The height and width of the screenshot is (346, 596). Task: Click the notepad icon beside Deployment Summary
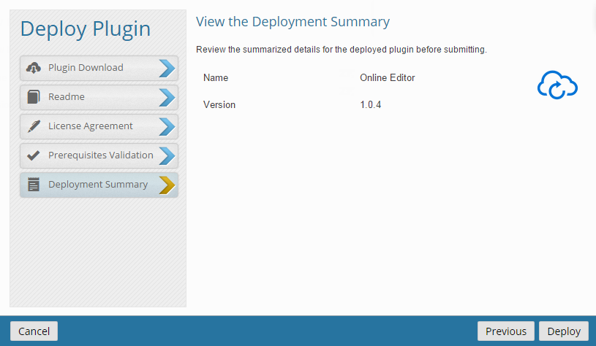click(x=33, y=185)
